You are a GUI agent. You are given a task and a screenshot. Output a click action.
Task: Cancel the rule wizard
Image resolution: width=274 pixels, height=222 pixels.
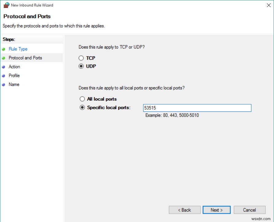tap(249, 210)
